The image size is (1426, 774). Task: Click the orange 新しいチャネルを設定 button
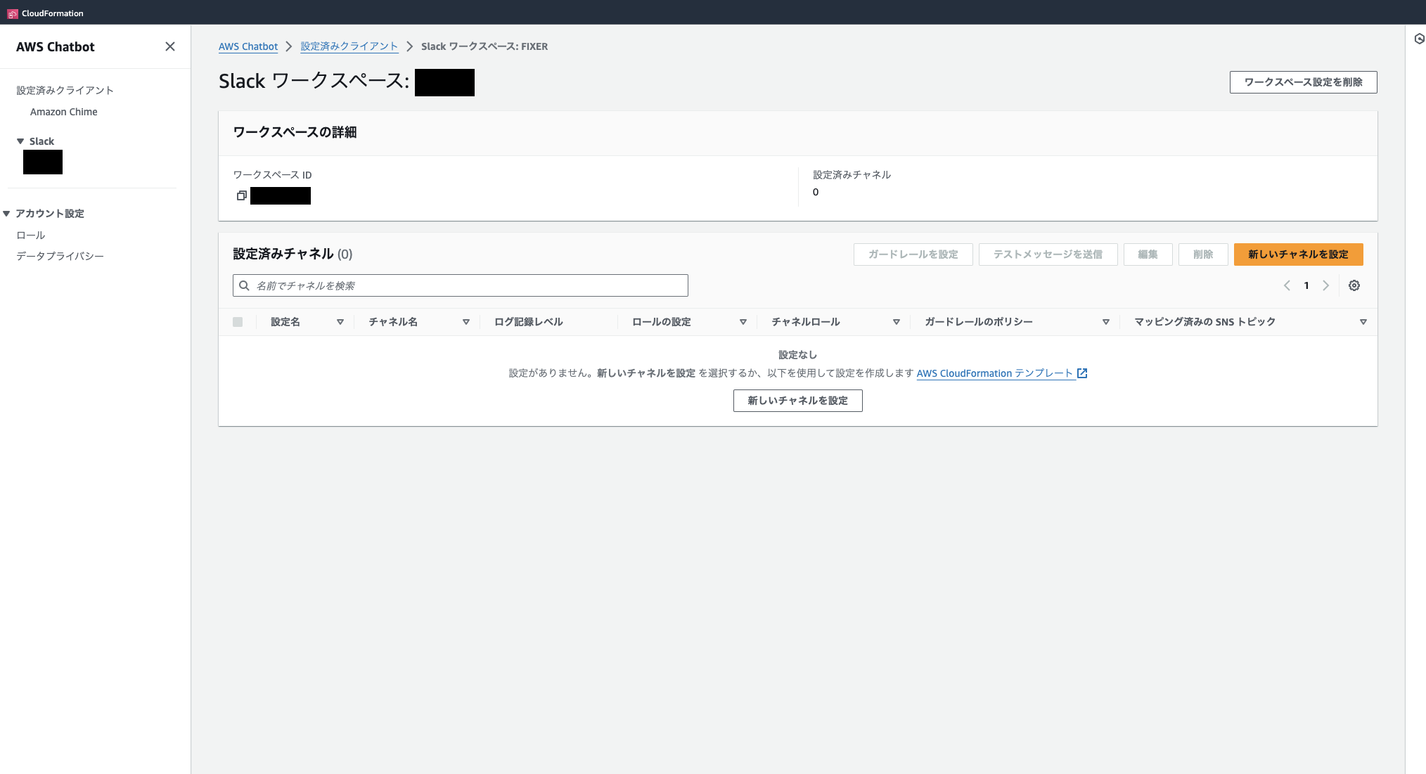1297,254
